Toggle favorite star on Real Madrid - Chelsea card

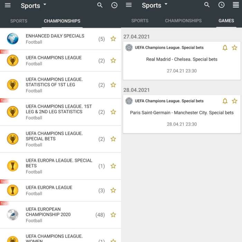[234, 48]
